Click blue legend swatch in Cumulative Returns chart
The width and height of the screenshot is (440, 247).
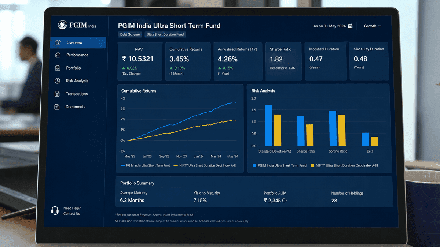pos(123,166)
